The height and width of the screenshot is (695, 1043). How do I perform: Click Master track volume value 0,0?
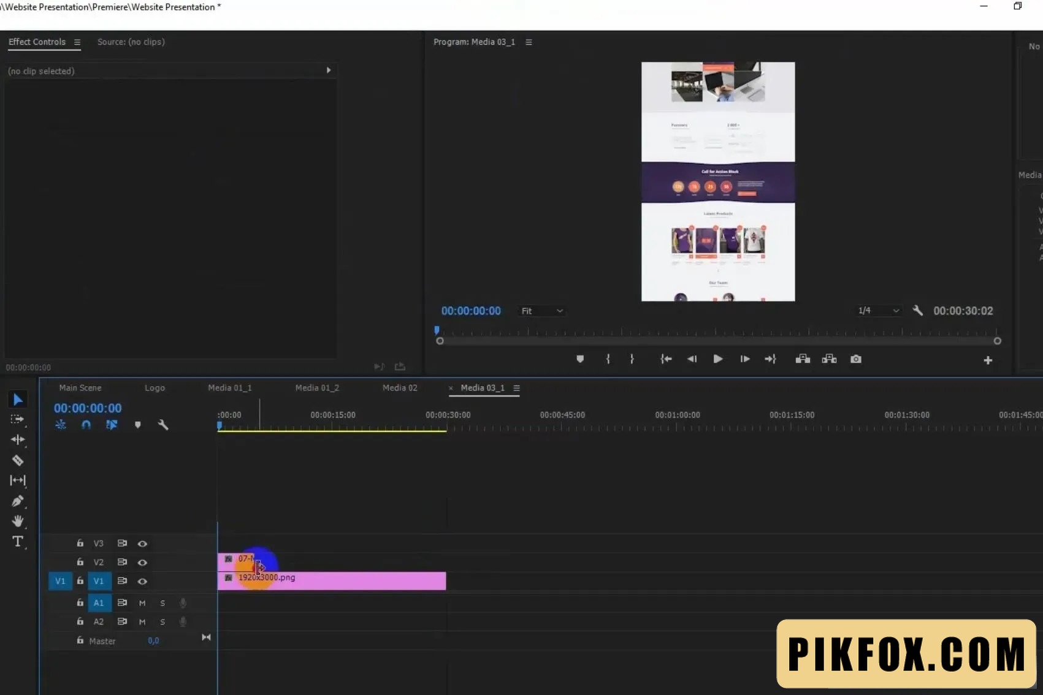coord(153,641)
